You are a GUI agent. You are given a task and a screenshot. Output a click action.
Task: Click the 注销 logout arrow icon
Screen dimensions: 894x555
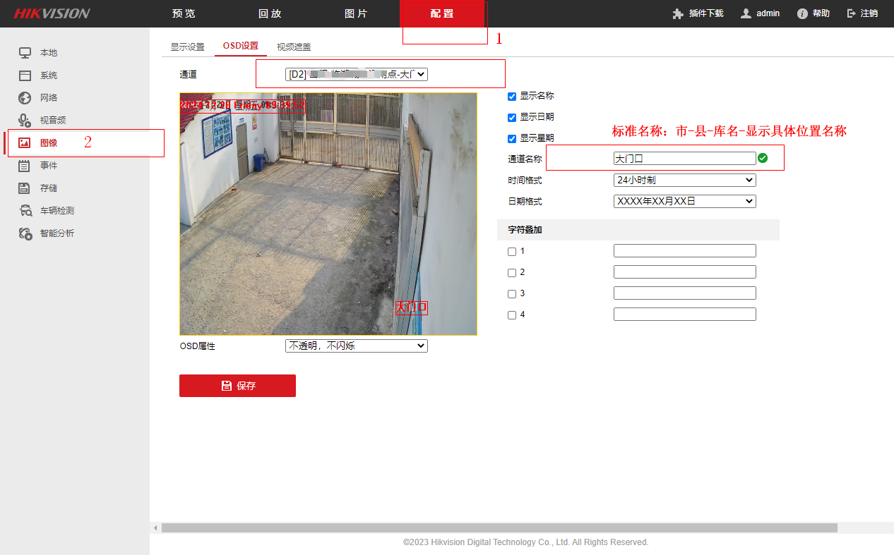click(851, 13)
